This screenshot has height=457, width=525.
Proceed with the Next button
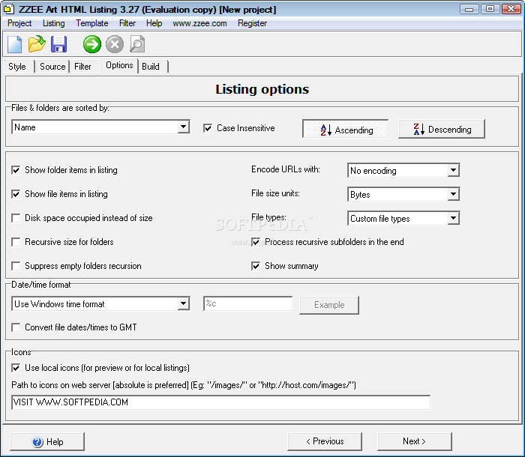click(x=415, y=441)
